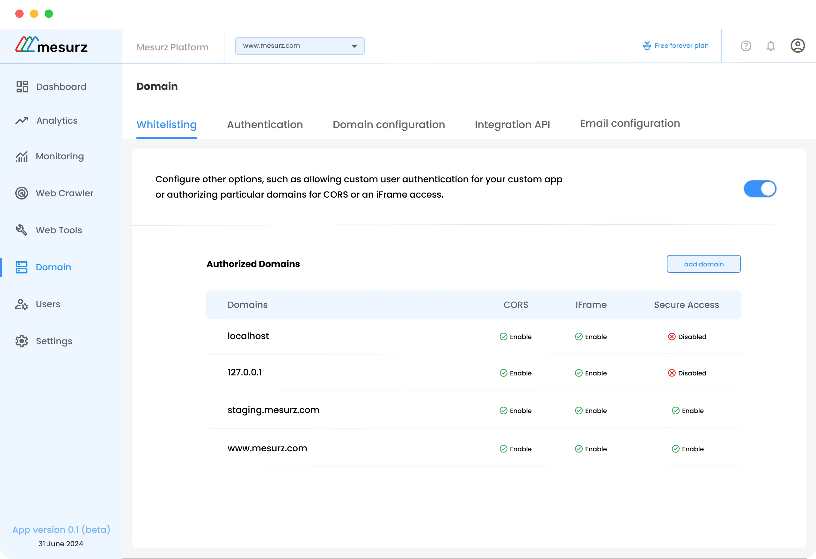
Task: Go to Monitoring in the sidebar
Action: click(x=60, y=156)
